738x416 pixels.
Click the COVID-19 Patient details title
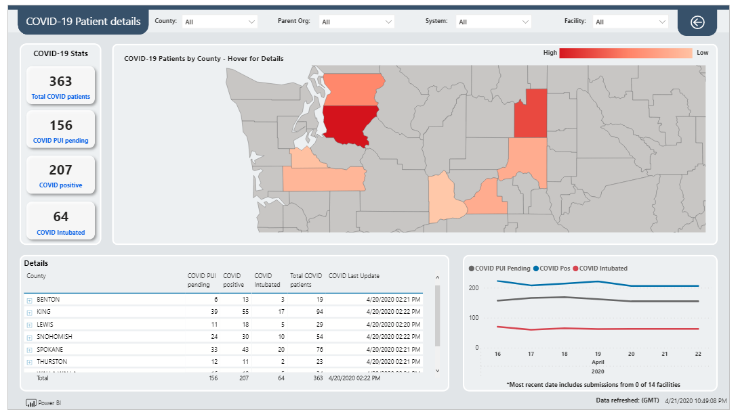pos(83,21)
